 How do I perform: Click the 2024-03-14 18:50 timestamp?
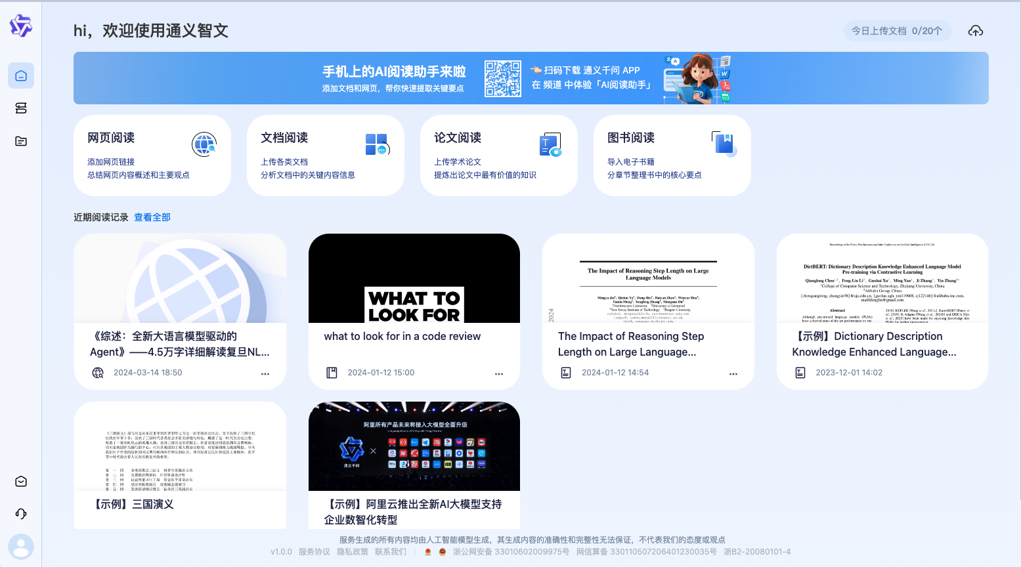[x=148, y=373]
